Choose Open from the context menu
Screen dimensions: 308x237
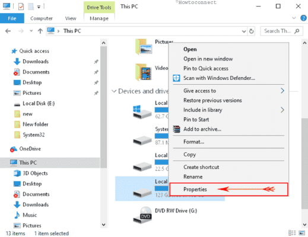(x=190, y=49)
